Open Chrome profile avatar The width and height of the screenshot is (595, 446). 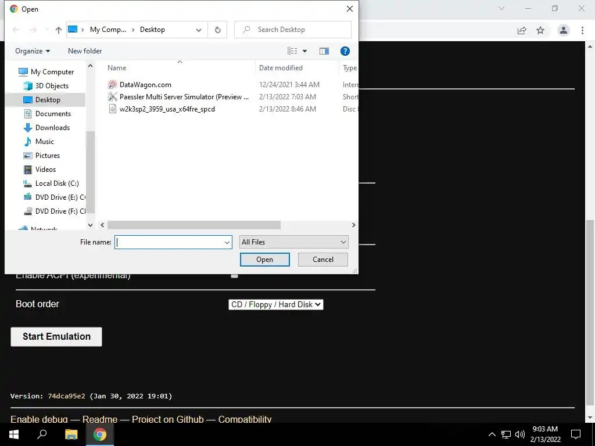[x=564, y=30]
